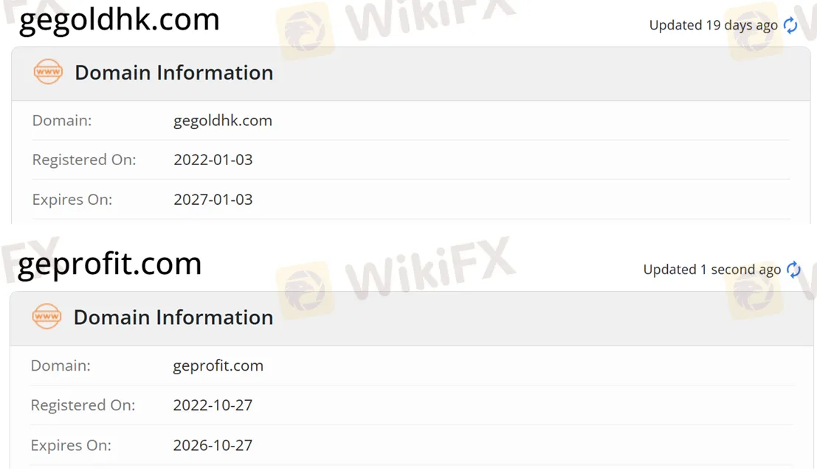The width and height of the screenshot is (817, 476).
Task: Click the 'Updated 19 days ago' text
Action: coord(714,25)
